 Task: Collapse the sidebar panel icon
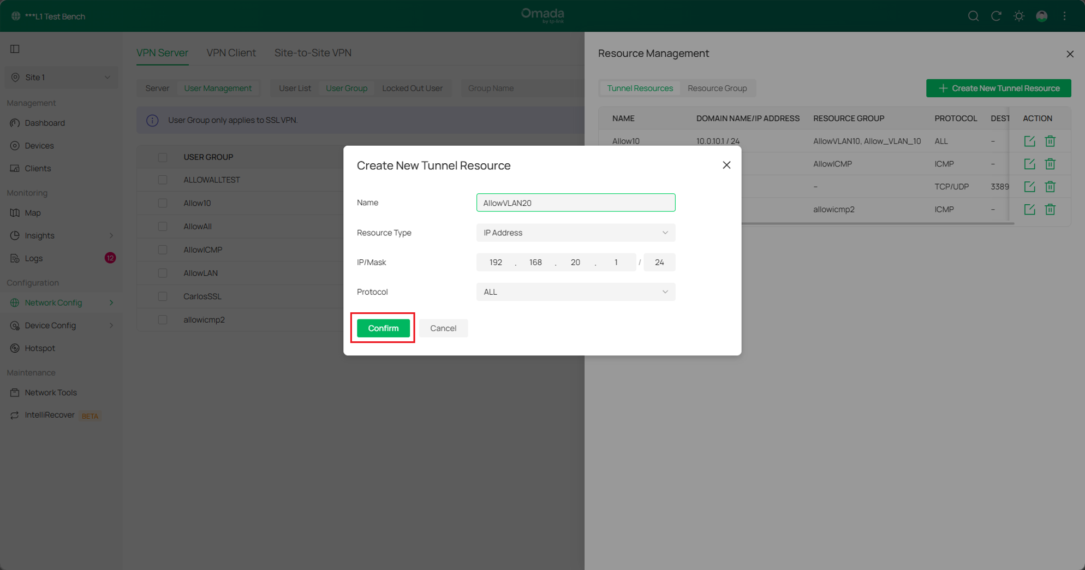click(15, 49)
